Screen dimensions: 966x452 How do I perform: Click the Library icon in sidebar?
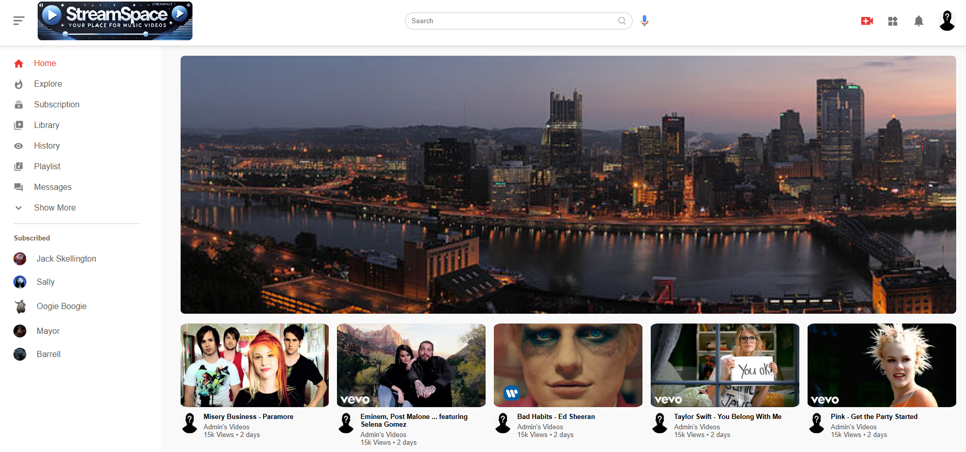click(19, 125)
